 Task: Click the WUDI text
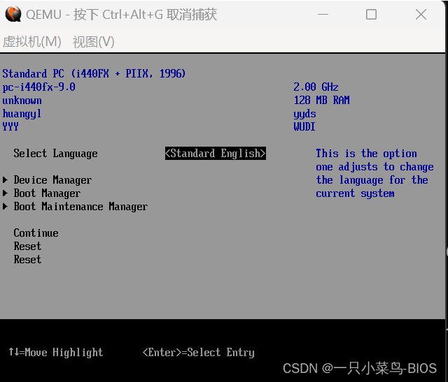[x=304, y=126]
